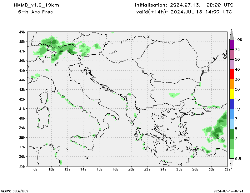
Task: Click the 32E longitude axis label
Action: [227, 170]
